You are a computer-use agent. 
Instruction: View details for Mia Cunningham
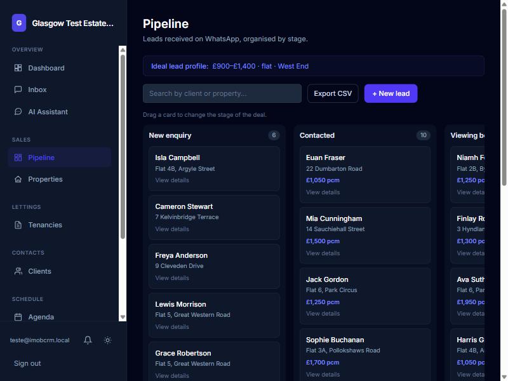(323, 253)
